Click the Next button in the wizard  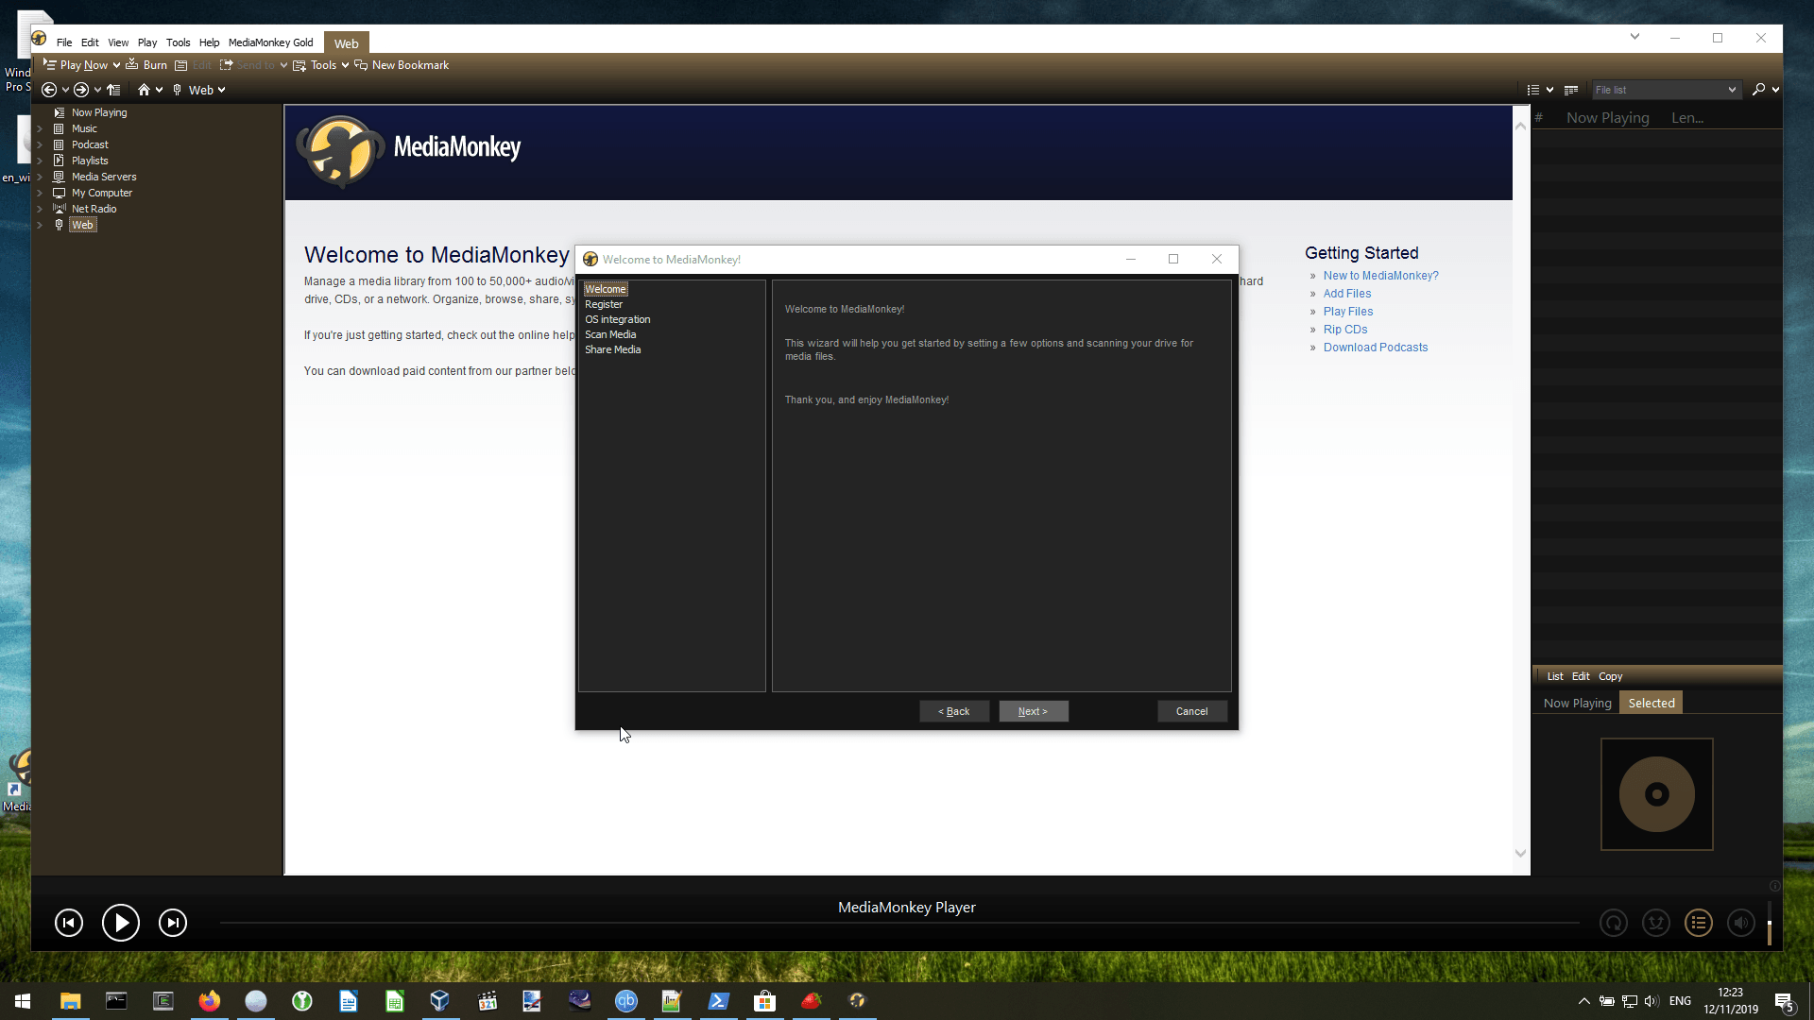(1033, 710)
